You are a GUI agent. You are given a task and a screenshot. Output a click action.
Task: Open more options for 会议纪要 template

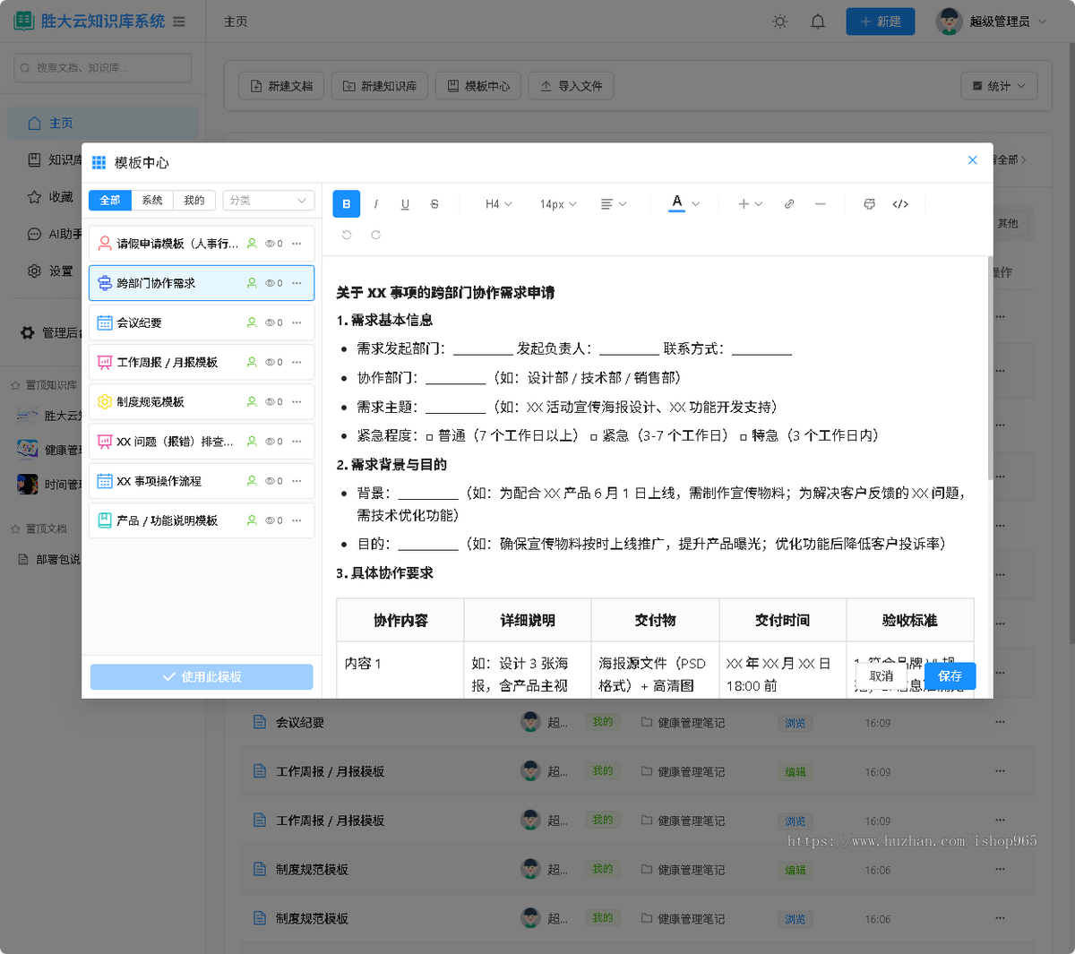coord(297,322)
